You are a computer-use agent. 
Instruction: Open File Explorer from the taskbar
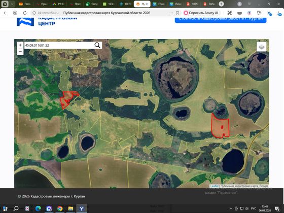70,208
